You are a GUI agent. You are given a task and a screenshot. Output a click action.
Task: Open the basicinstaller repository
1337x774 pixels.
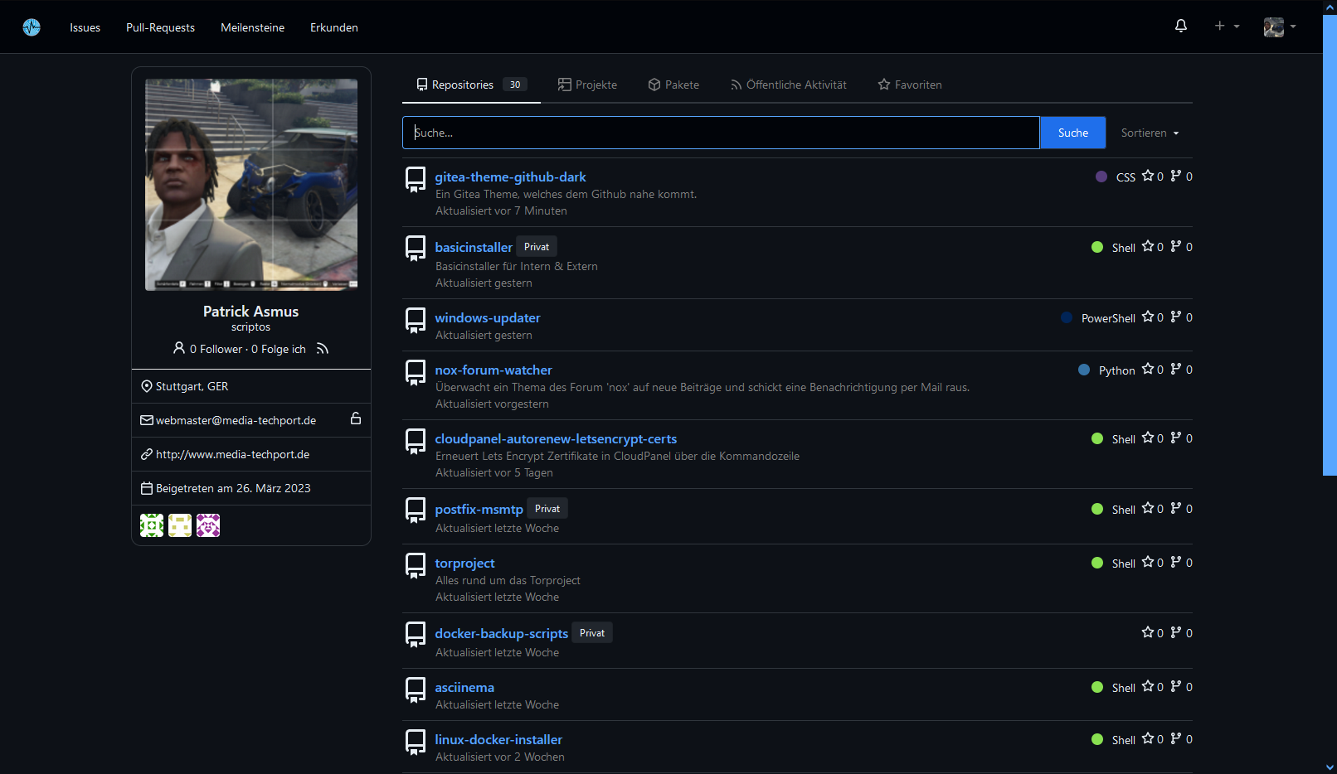point(474,247)
